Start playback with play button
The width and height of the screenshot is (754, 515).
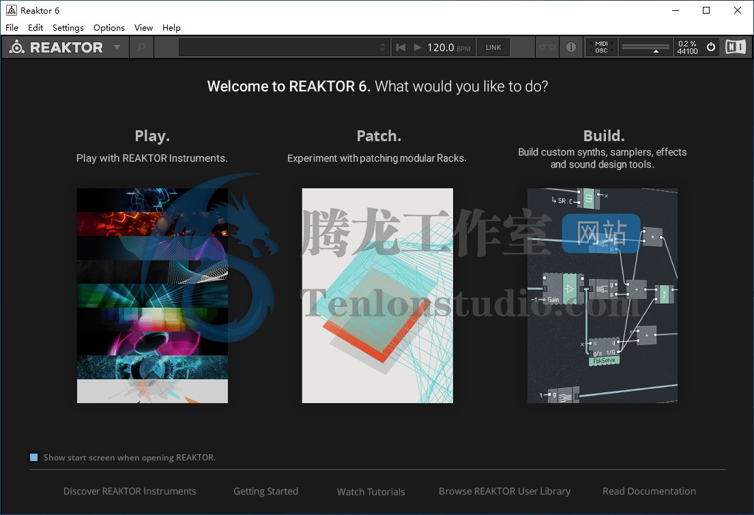pyautogui.click(x=418, y=47)
